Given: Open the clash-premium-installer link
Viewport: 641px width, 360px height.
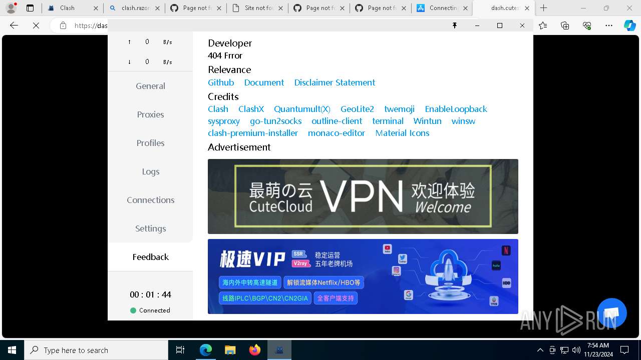Looking at the screenshot, I should point(253,133).
